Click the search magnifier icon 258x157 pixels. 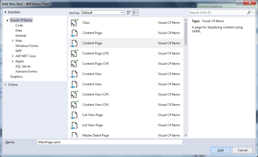pos(249,13)
